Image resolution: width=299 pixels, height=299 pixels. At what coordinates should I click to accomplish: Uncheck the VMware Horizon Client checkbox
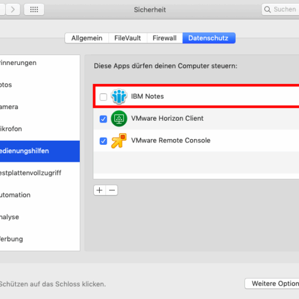[103, 119]
